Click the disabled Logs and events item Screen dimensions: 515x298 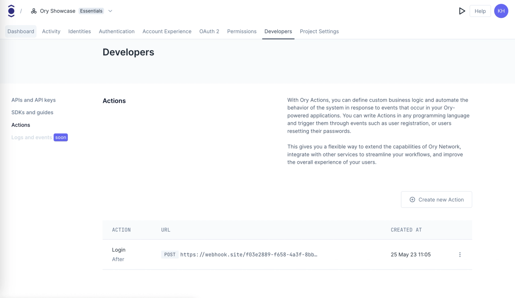32,137
